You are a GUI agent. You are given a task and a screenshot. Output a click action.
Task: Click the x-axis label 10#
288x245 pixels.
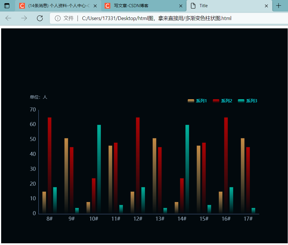pos(94,219)
